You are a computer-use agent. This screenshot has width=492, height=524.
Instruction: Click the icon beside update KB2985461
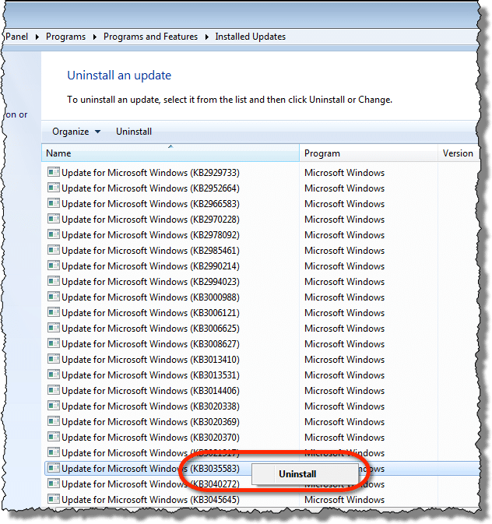click(54, 250)
